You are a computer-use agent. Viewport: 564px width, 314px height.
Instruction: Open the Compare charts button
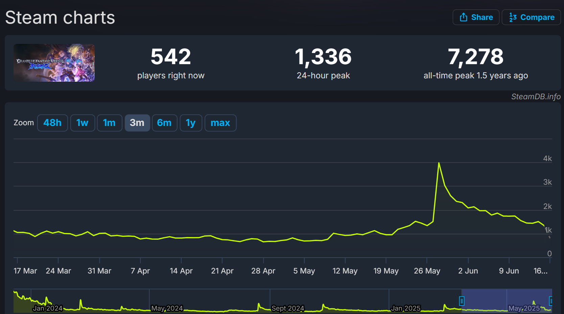[x=531, y=17]
